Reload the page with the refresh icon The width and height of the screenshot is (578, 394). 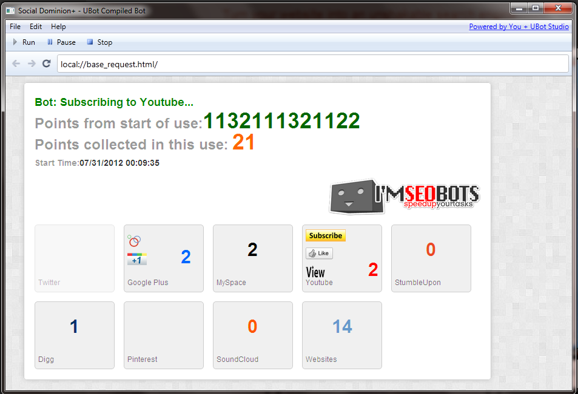pos(47,64)
